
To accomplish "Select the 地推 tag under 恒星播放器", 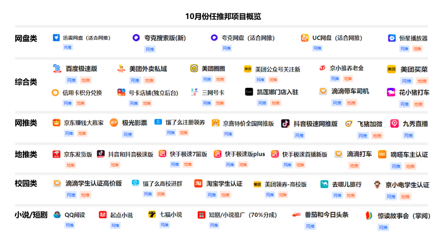I will point(417,48).
